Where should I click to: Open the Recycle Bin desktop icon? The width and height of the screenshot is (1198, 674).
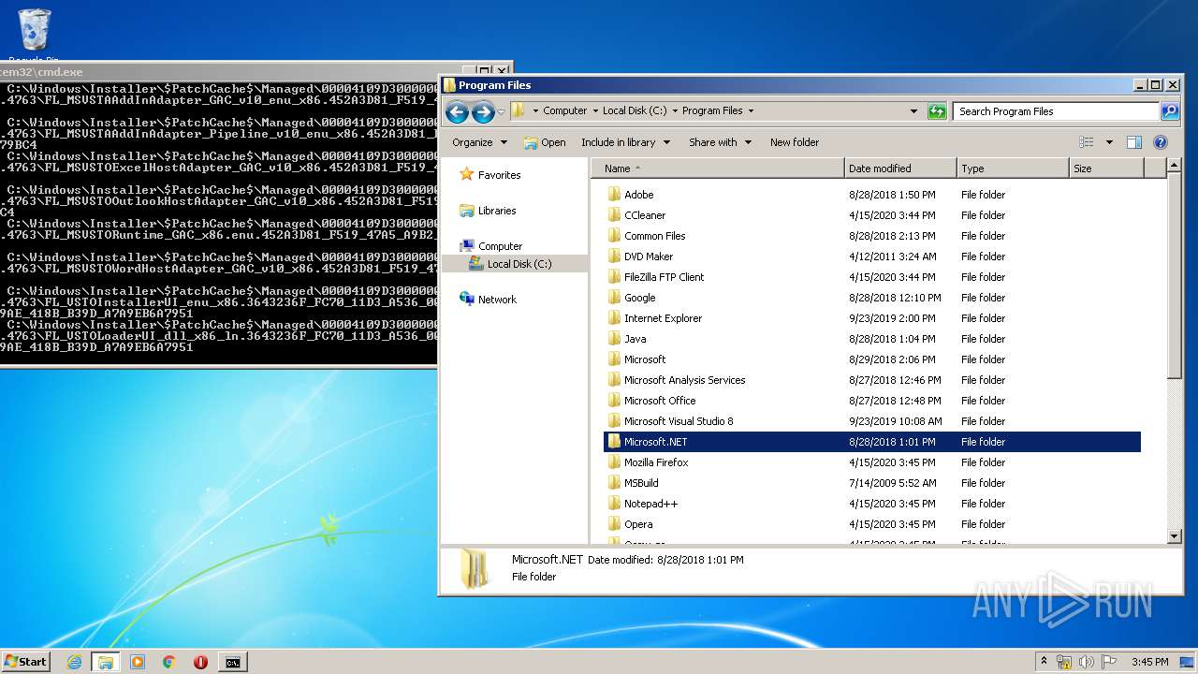(35, 30)
